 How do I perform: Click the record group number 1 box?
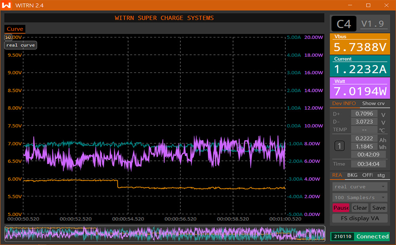coord(340,146)
